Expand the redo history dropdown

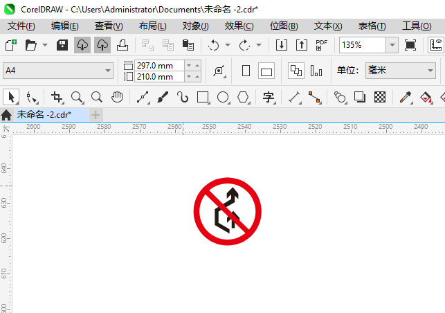tap(259, 45)
